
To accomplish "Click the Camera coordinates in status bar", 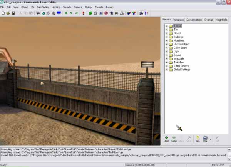I will click(140, 165).
